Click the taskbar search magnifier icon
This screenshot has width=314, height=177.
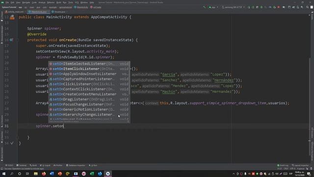(x=12, y=174)
